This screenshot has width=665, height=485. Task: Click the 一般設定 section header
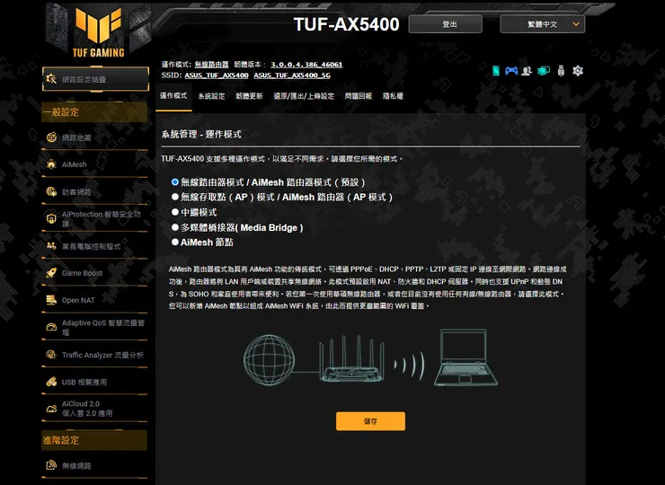click(x=94, y=112)
